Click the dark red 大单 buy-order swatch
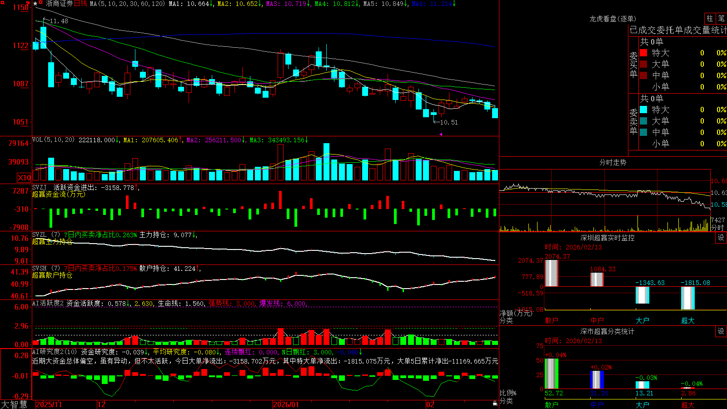The image size is (727, 409). coord(643,64)
